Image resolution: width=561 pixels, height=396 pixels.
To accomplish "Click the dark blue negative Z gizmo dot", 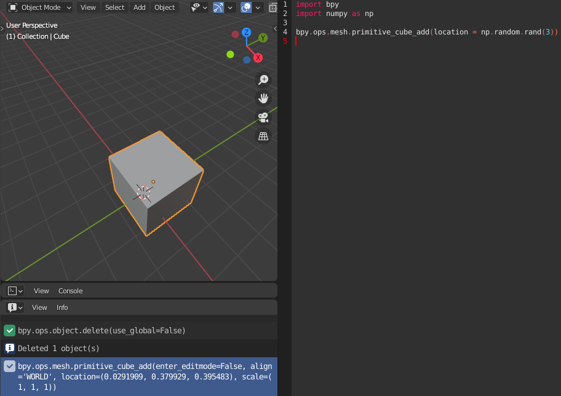I will [x=247, y=60].
